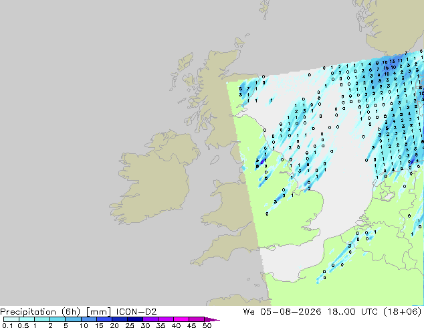Click the '30' legend scale label

[x=145, y=325]
